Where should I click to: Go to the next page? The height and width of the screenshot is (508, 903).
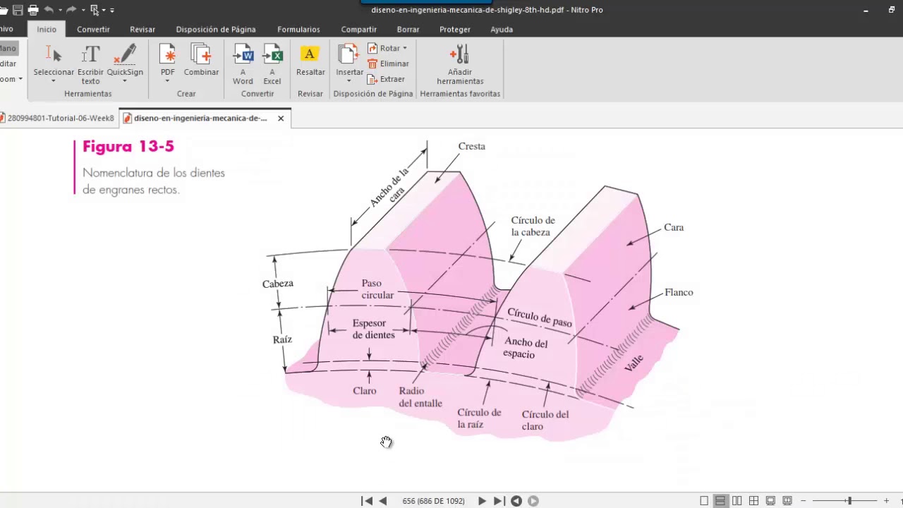482,501
